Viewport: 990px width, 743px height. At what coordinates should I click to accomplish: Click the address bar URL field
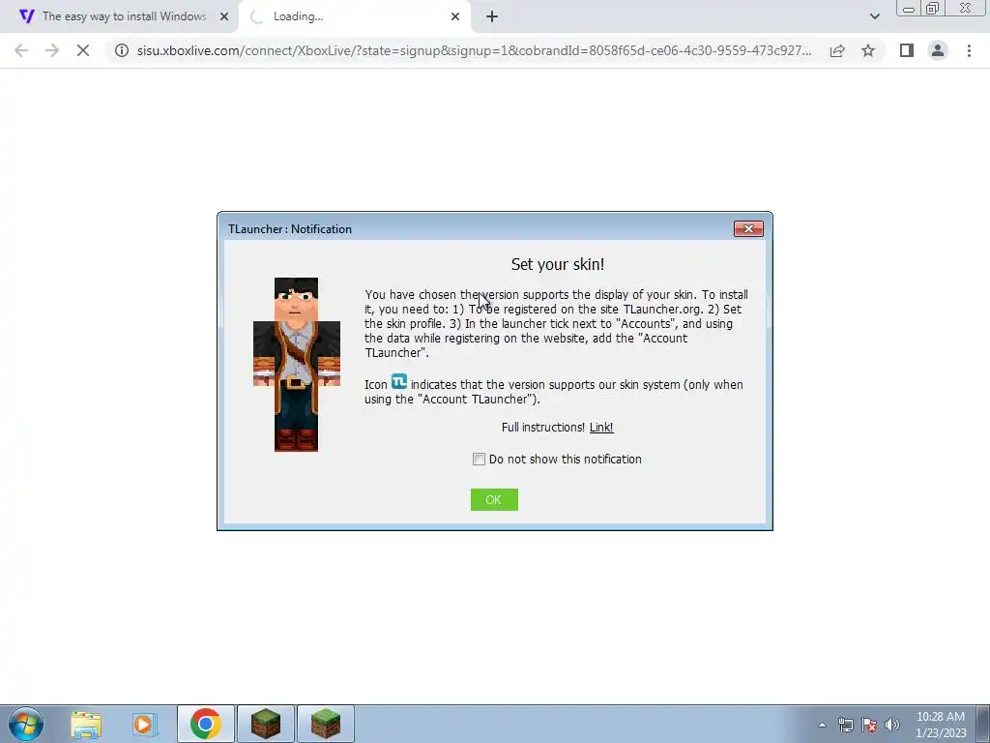tap(474, 50)
